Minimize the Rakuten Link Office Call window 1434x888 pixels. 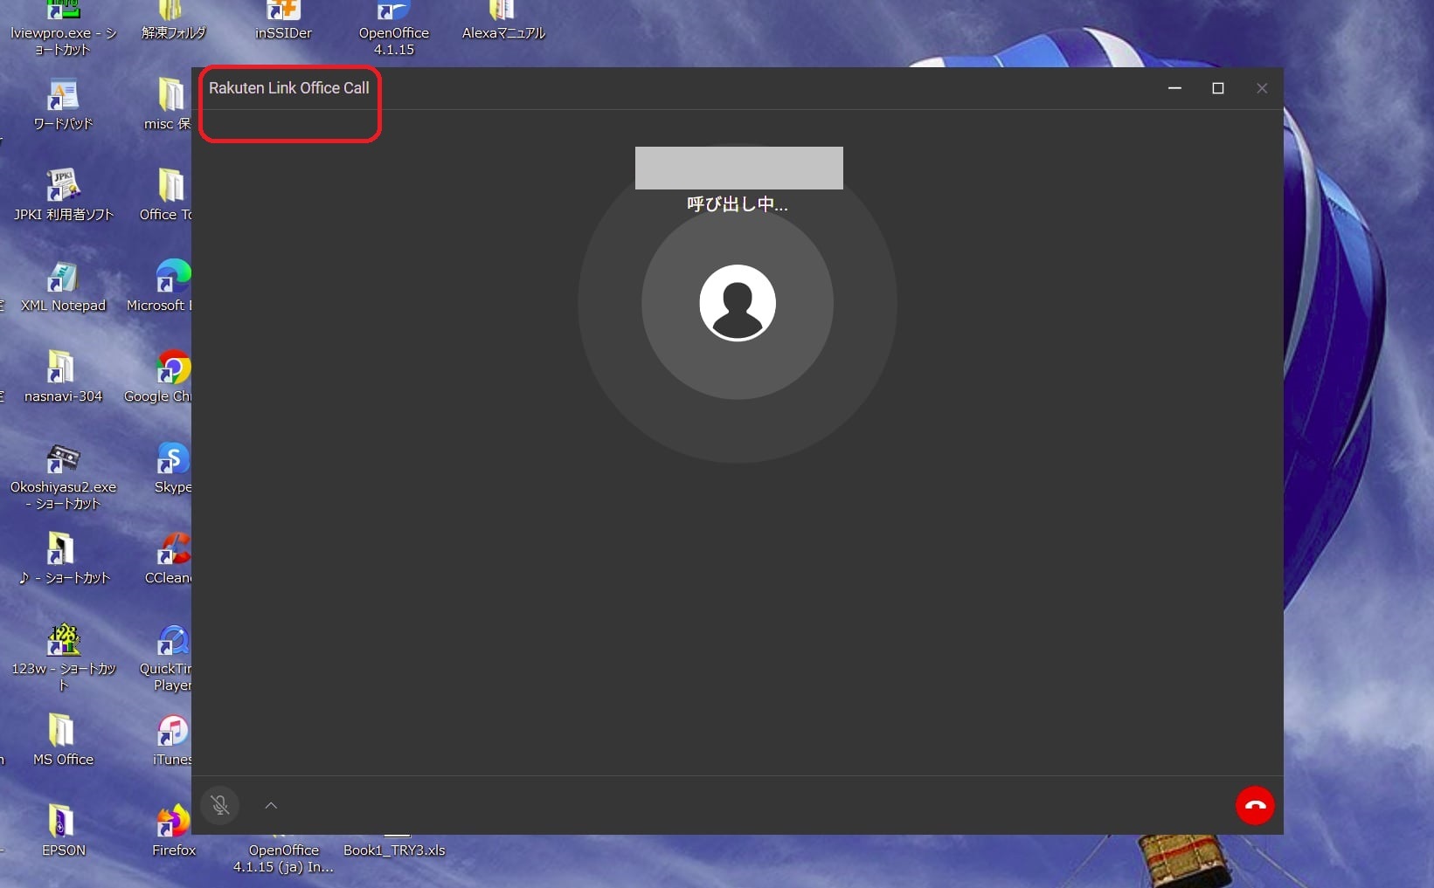(1174, 88)
